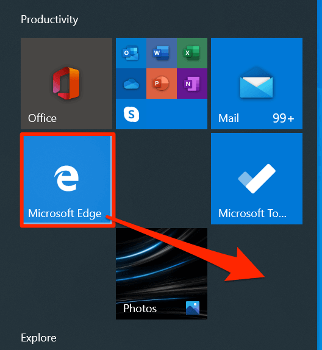Launch Skype from the folder tile

(131, 114)
